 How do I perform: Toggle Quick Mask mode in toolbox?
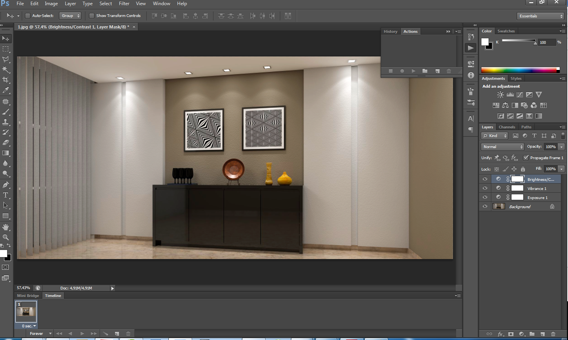[6, 267]
